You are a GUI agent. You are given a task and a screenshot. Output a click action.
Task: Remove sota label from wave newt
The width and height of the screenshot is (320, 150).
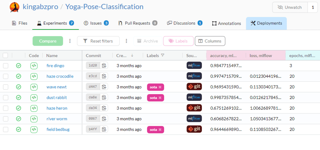(160, 87)
